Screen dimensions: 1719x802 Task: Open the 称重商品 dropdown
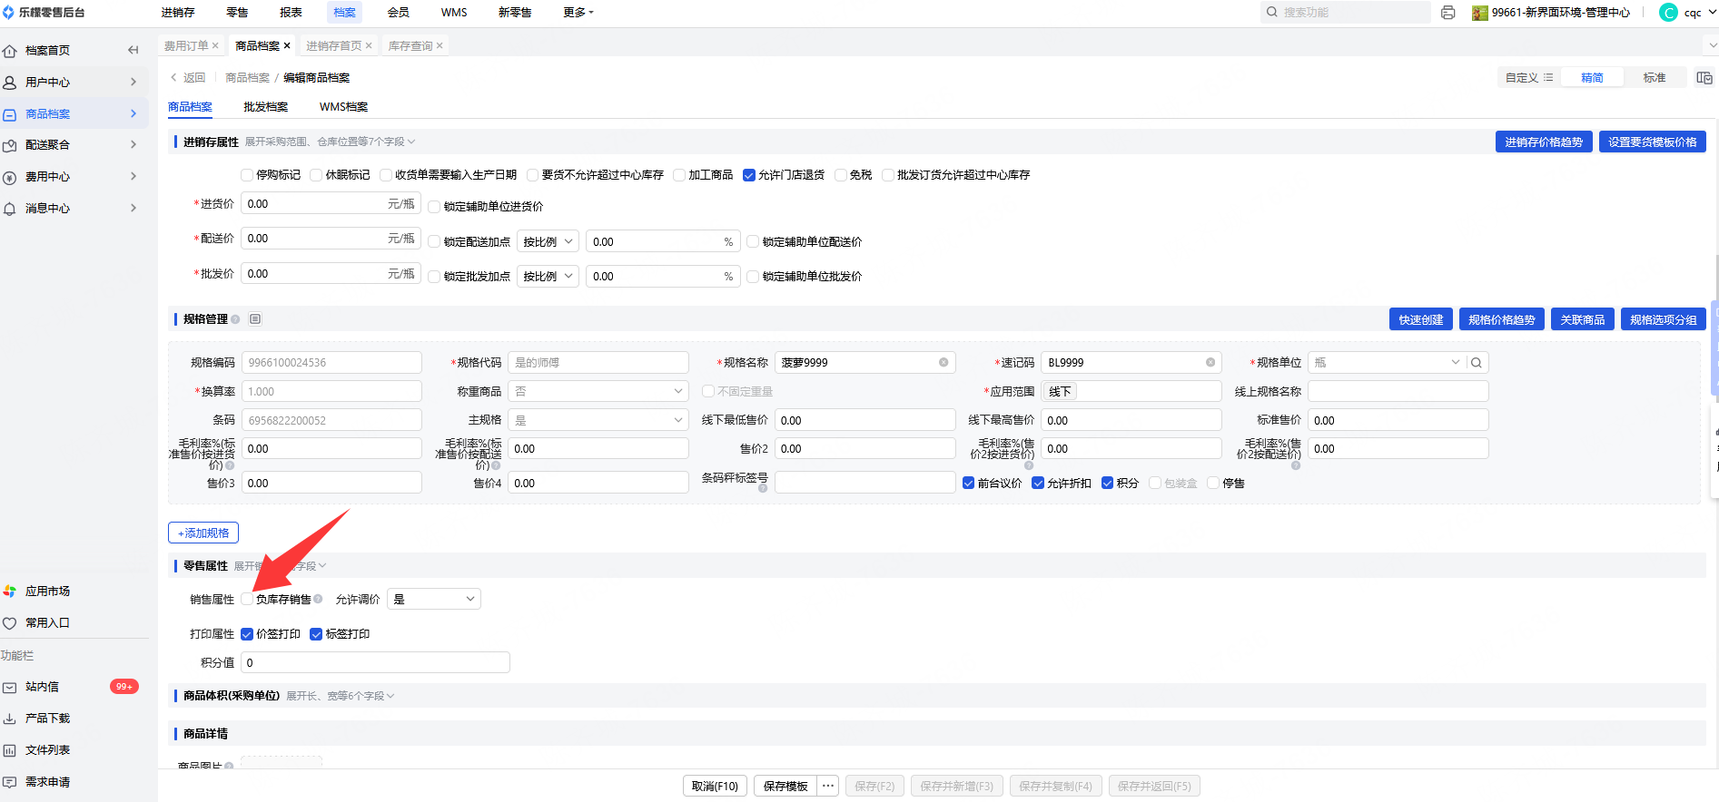click(x=598, y=392)
